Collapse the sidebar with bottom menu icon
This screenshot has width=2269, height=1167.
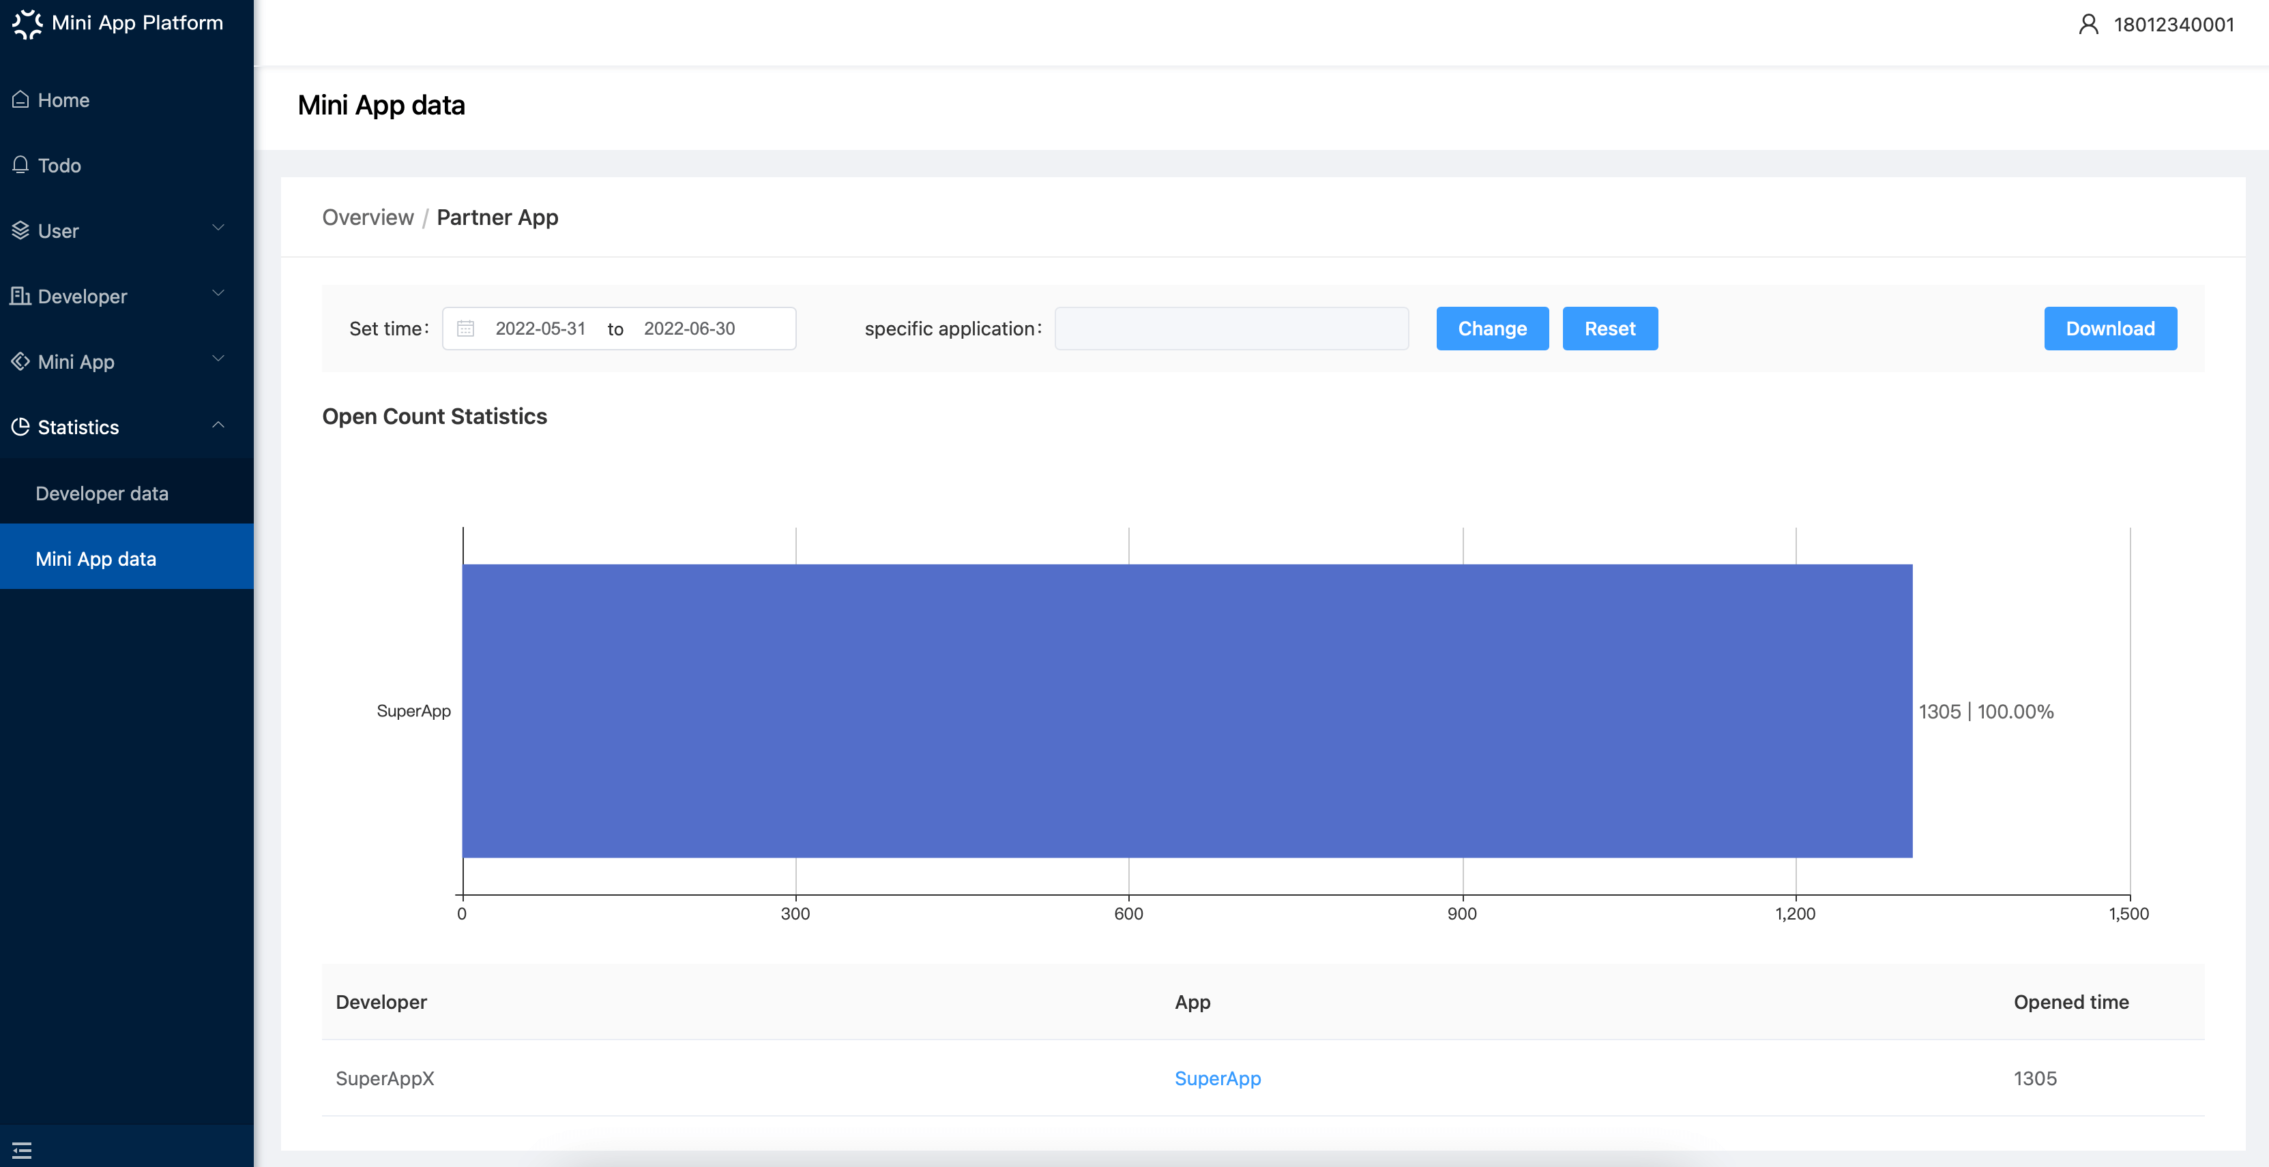(x=22, y=1150)
